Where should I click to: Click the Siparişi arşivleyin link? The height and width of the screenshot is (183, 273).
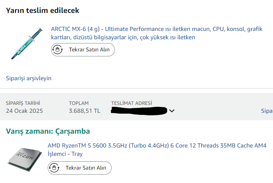(29, 78)
